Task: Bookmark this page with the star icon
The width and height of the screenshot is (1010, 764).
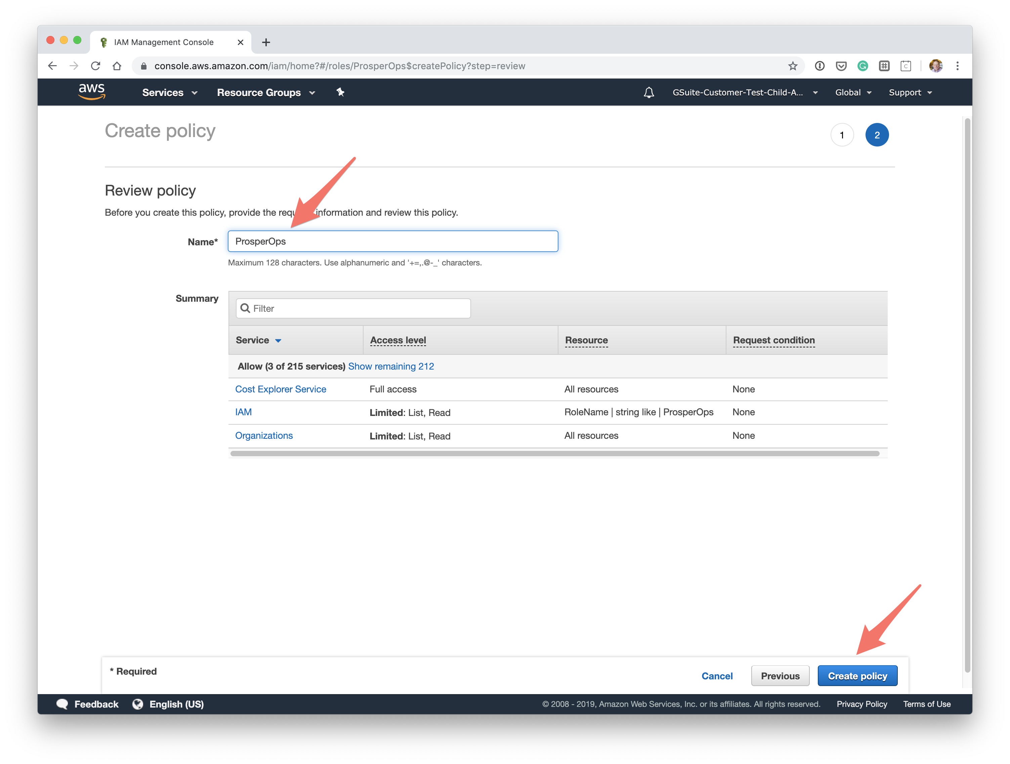Action: pos(793,66)
